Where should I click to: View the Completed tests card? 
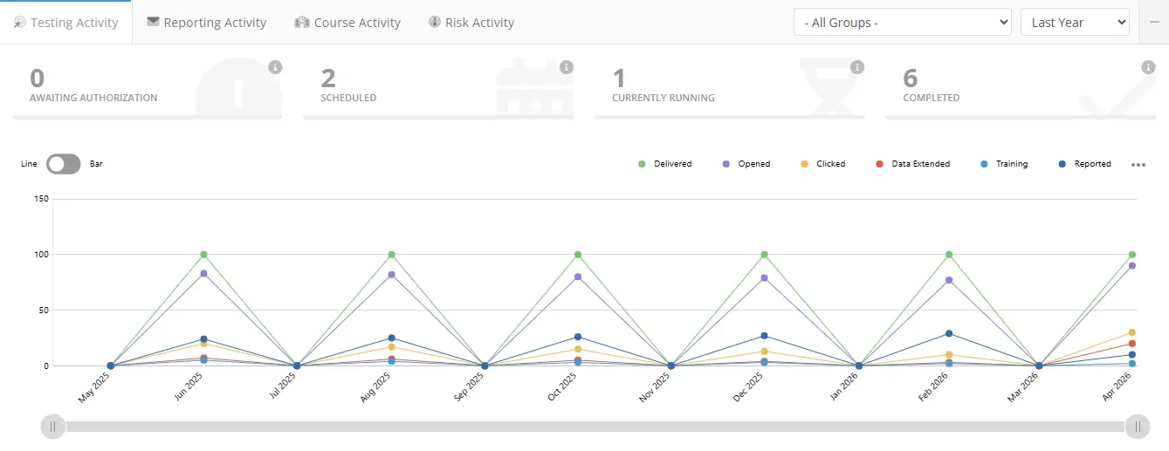(x=1018, y=85)
